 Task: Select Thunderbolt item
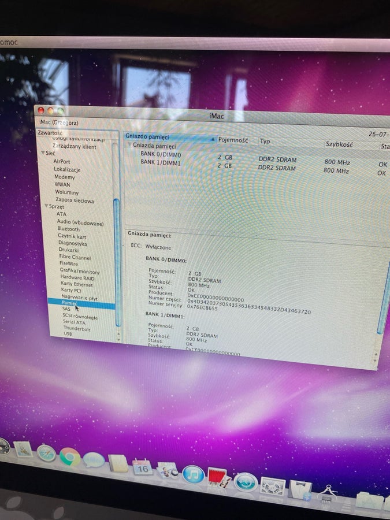(77, 328)
